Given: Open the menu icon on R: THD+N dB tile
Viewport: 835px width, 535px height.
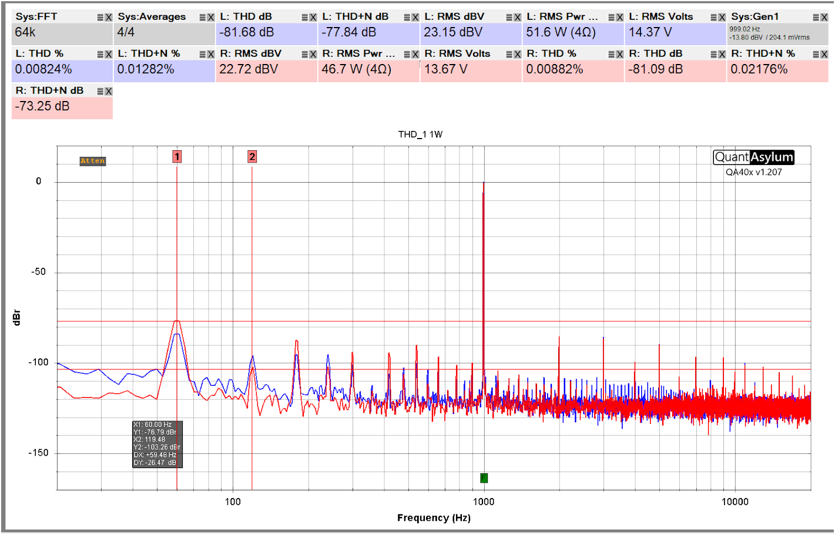Looking at the screenshot, I should point(100,92).
